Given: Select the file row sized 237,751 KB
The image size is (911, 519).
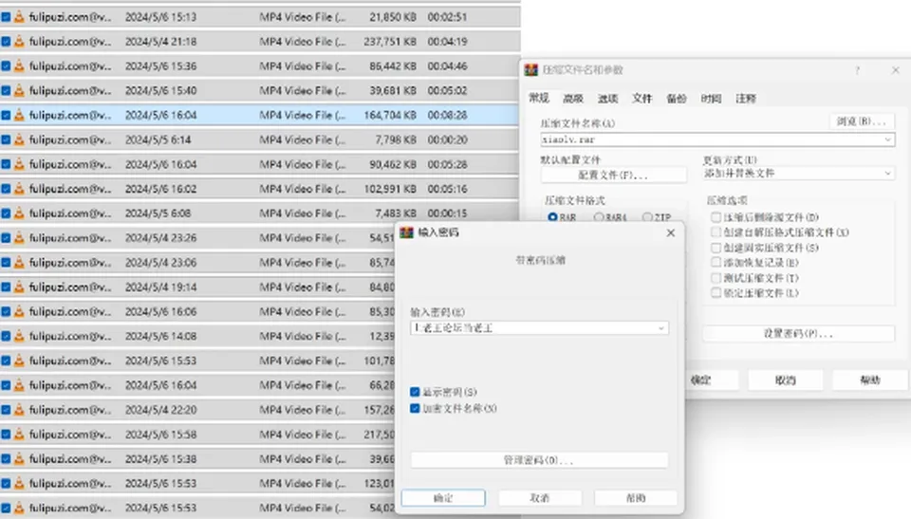Looking at the screenshot, I should tap(260, 41).
